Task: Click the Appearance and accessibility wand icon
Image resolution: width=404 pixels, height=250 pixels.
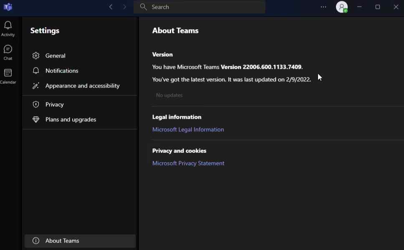Action: [x=36, y=86]
